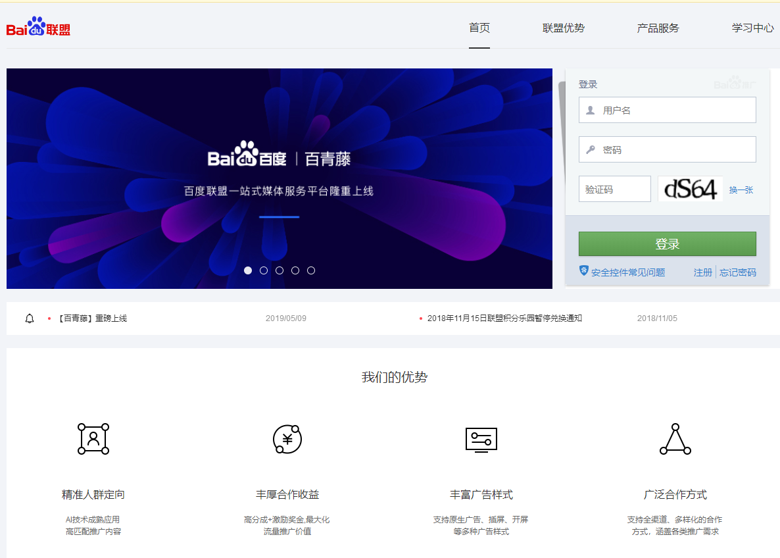
Task: Click the 换一张 captcha refresh link
Action: (741, 190)
